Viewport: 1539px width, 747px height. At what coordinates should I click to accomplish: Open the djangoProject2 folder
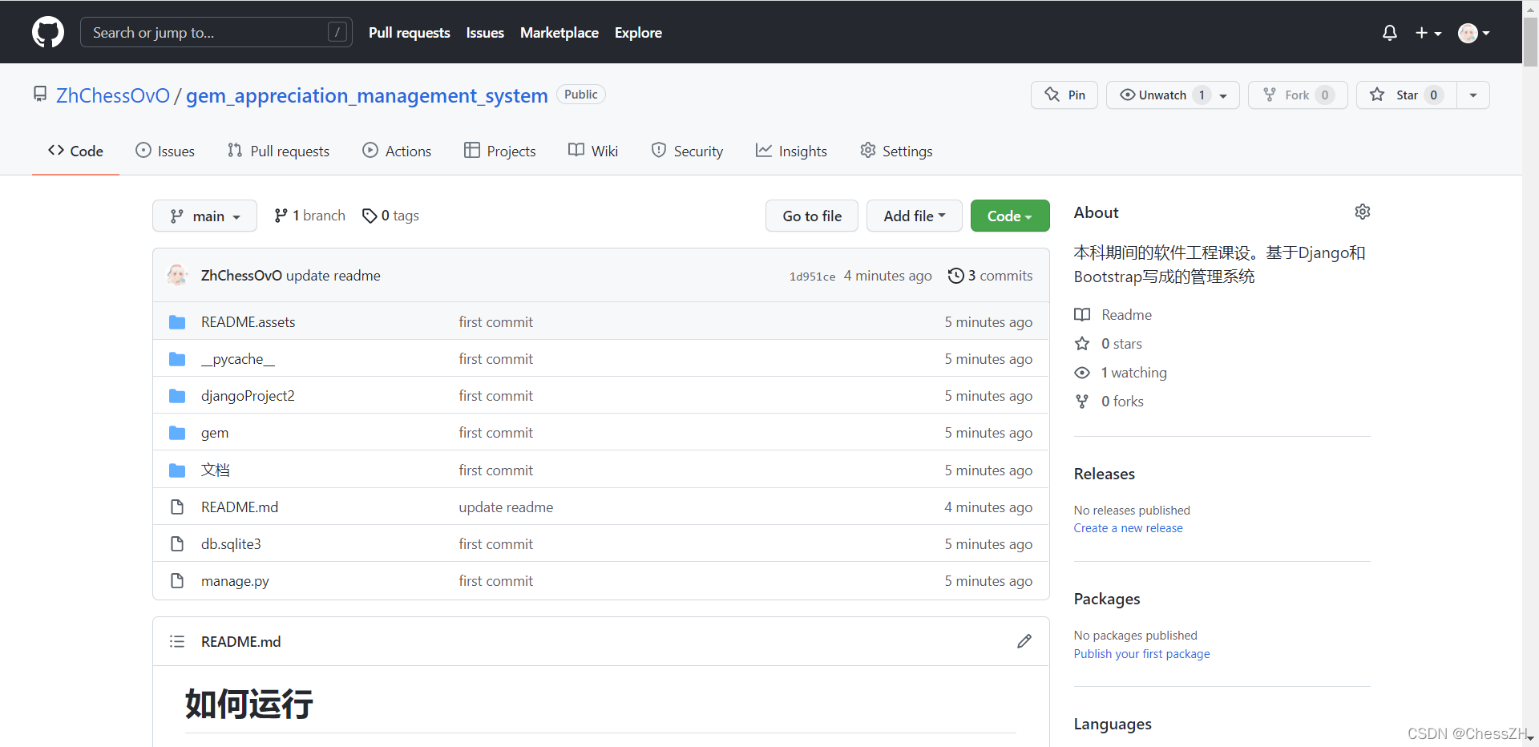(x=248, y=396)
